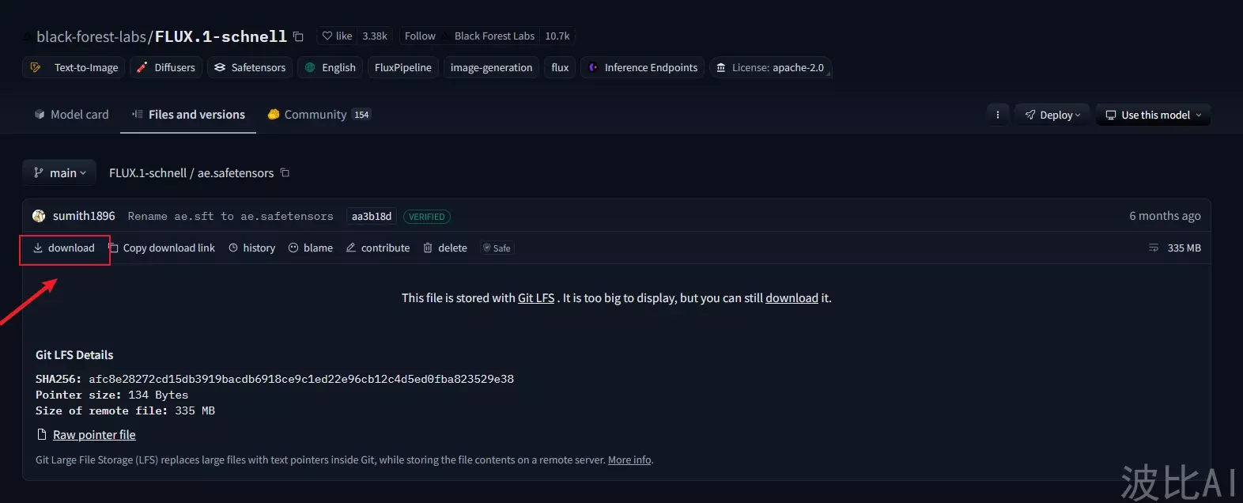Expand the Use this model dropdown
This screenshot has width=1243, height=503.
point(1153,115)
